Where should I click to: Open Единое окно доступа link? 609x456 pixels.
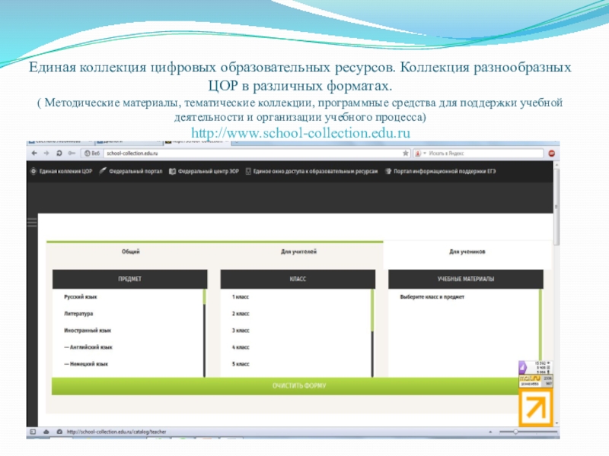(x=311, y=171)
